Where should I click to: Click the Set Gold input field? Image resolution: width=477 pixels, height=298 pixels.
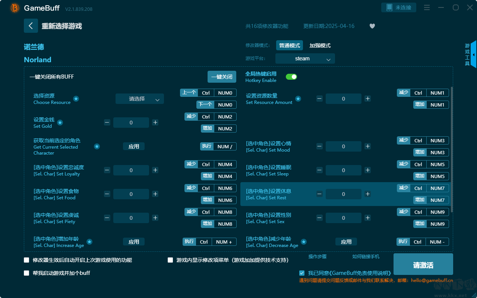pyautogui.click(x=131, y=123)
